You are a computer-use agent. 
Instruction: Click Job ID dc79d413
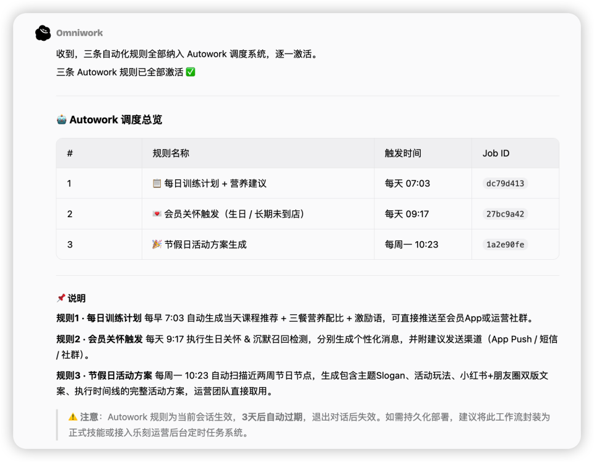pos(506,184)
